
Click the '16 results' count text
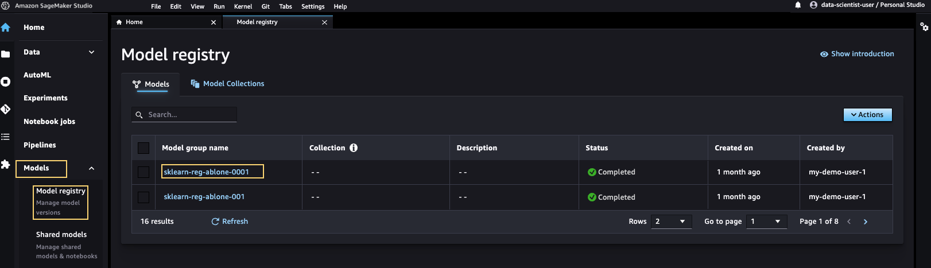[x=157, y=222]
